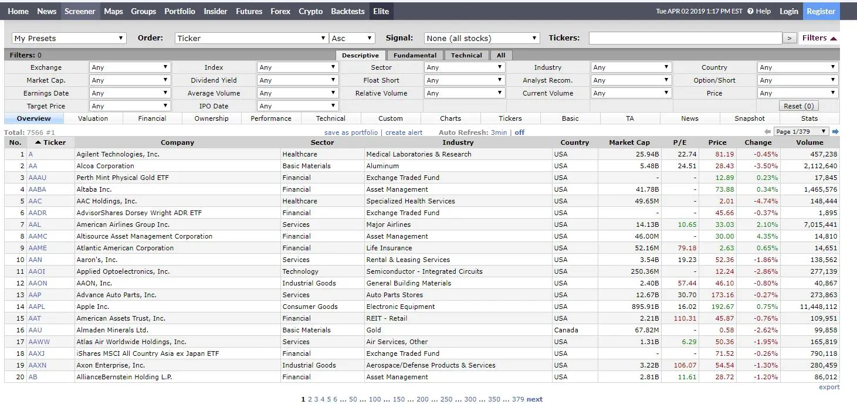This screenshot has width=857, height=408.
Task: Click Canada country cell for Almaden Minerals
Action: [575, 330]
